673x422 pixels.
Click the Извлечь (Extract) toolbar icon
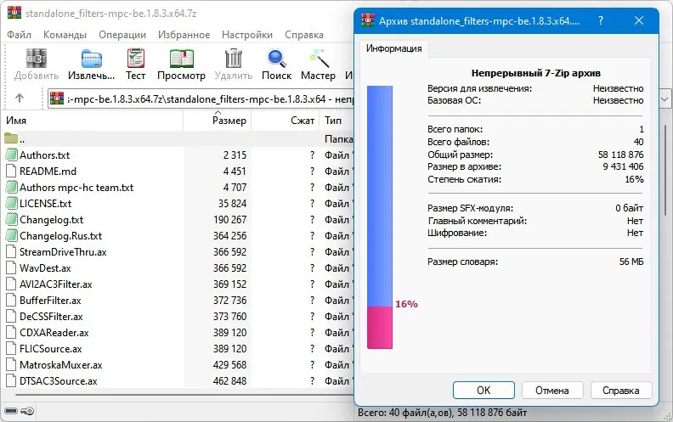pyautogui.click(x=92, y=59)
